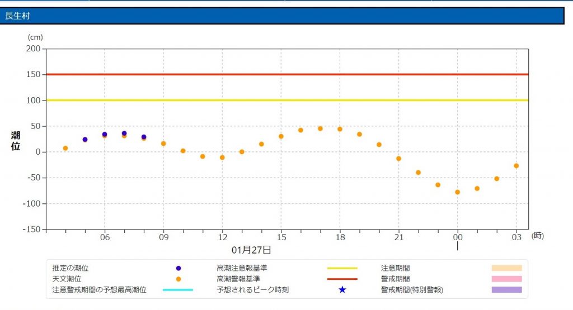The image size is (573, 310).
Task: Click the -100 y-axis label
Action: click(31, 203)
